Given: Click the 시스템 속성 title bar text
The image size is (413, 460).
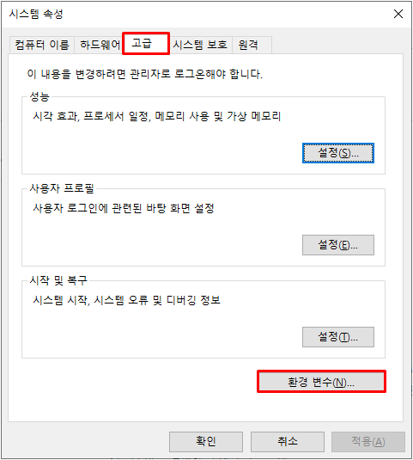Looking at the screenshot, I should tap(36, 14).
